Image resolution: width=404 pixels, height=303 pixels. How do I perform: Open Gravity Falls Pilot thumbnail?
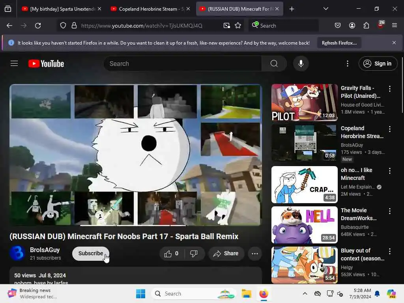[305, 103]
